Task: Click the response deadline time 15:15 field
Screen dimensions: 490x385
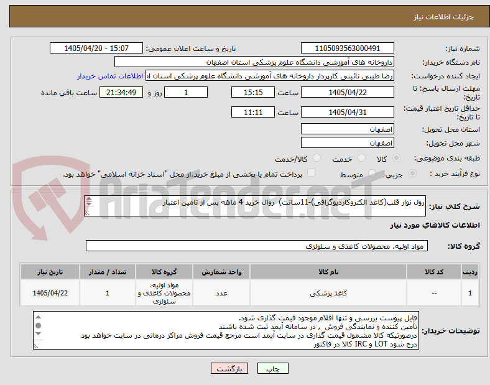Action: [253, 92]
